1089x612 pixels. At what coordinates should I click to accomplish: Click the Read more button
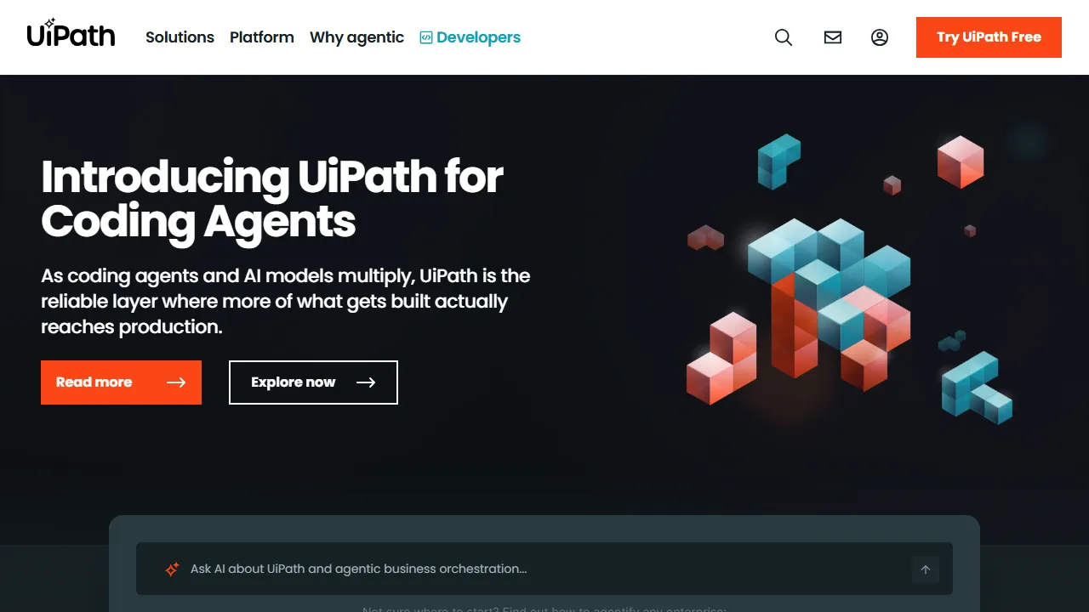(x=121, y=382)
